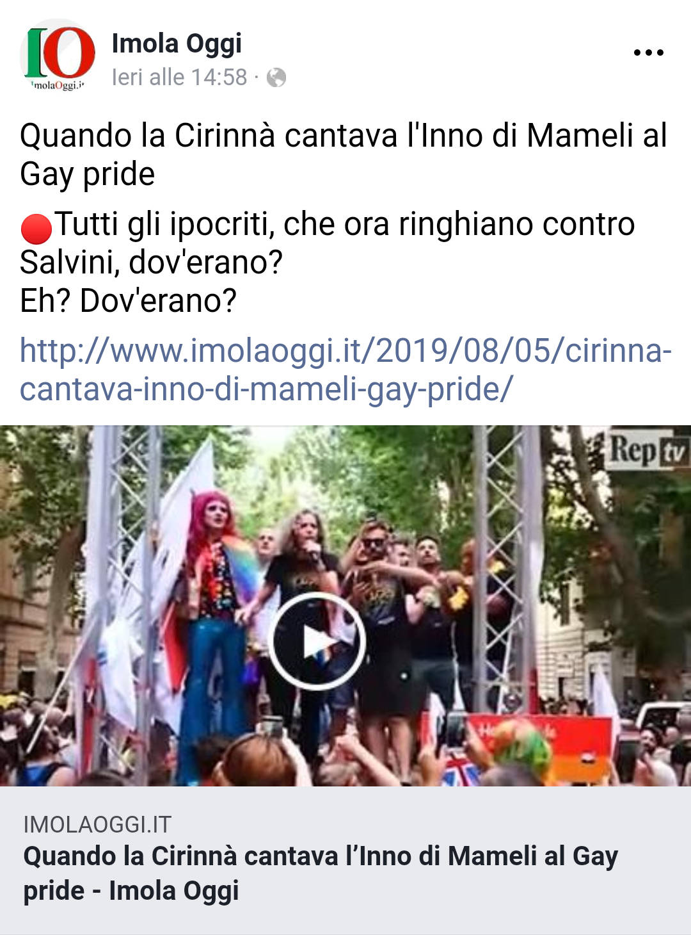Play the video with the circular play button

[x=316, y=640]
